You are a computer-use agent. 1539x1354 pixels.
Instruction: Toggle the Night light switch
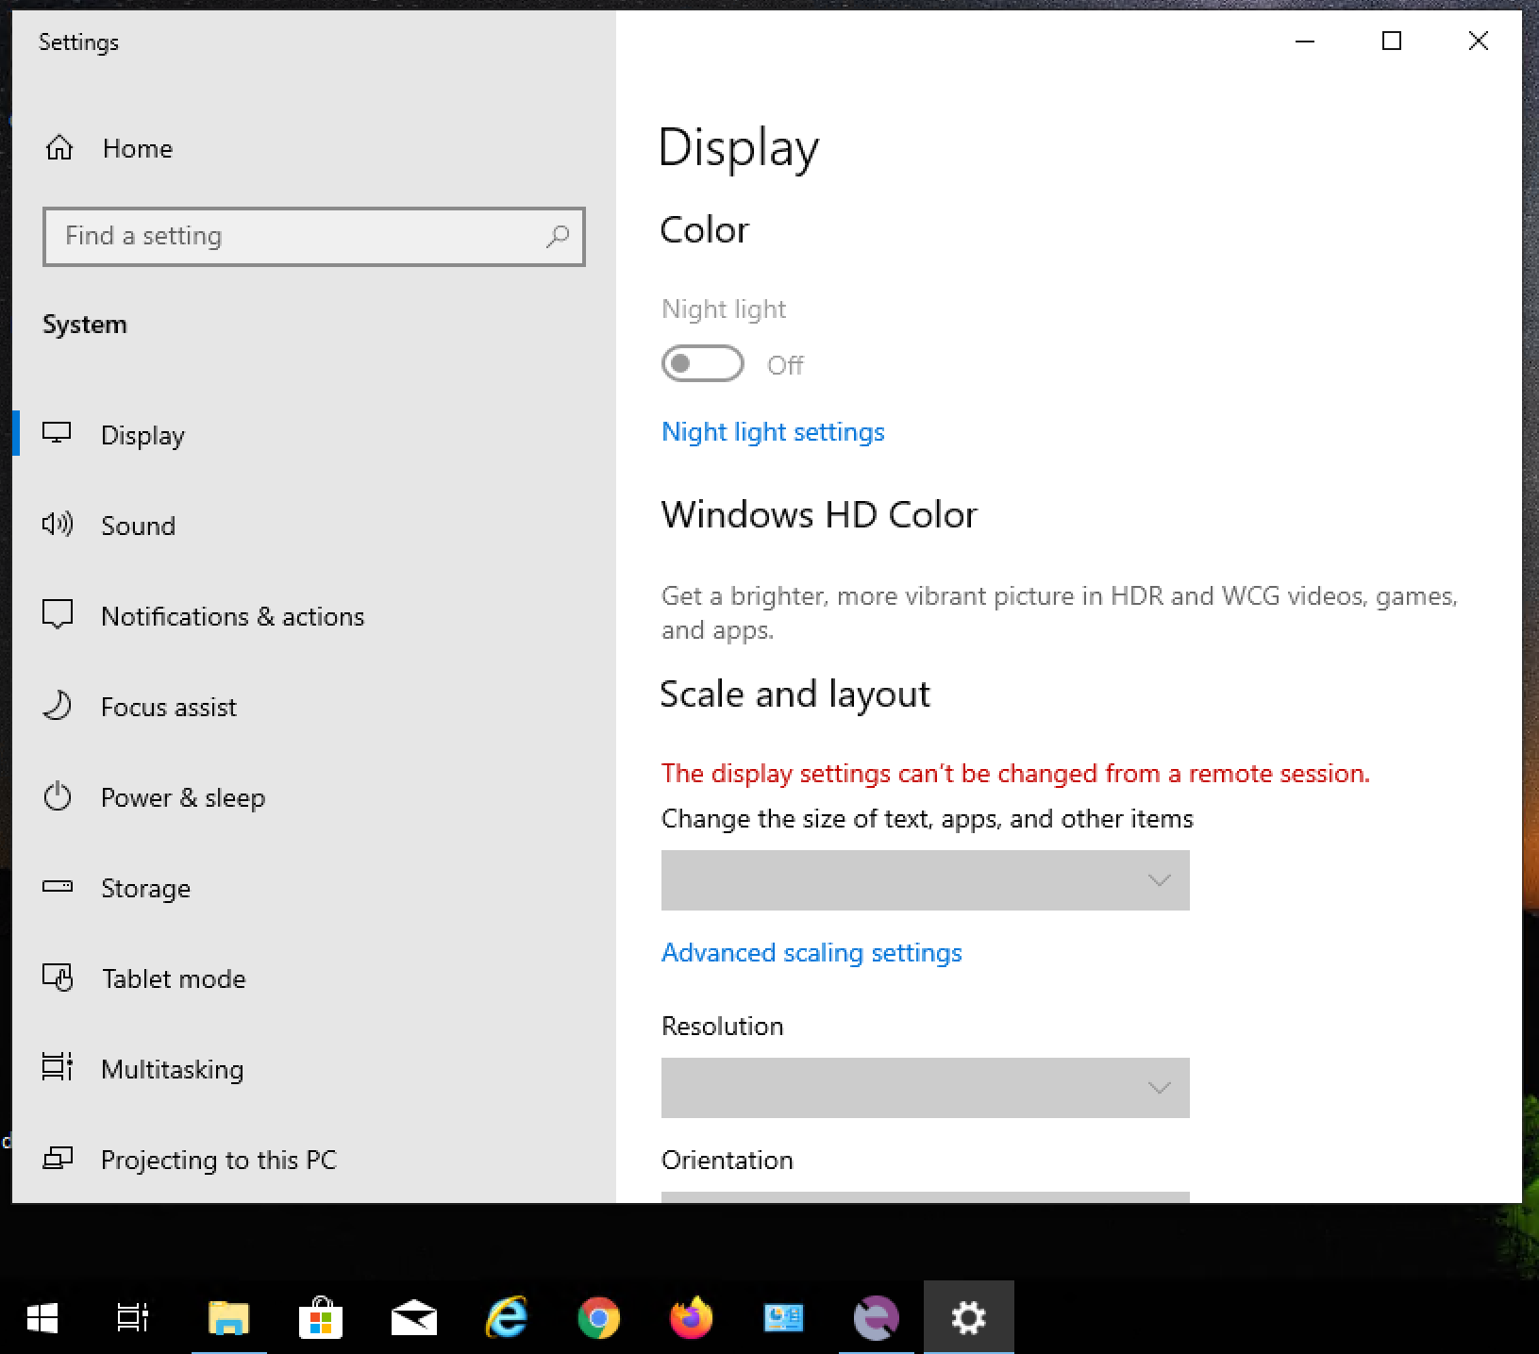pyautogui.click(x=703, y=364)
